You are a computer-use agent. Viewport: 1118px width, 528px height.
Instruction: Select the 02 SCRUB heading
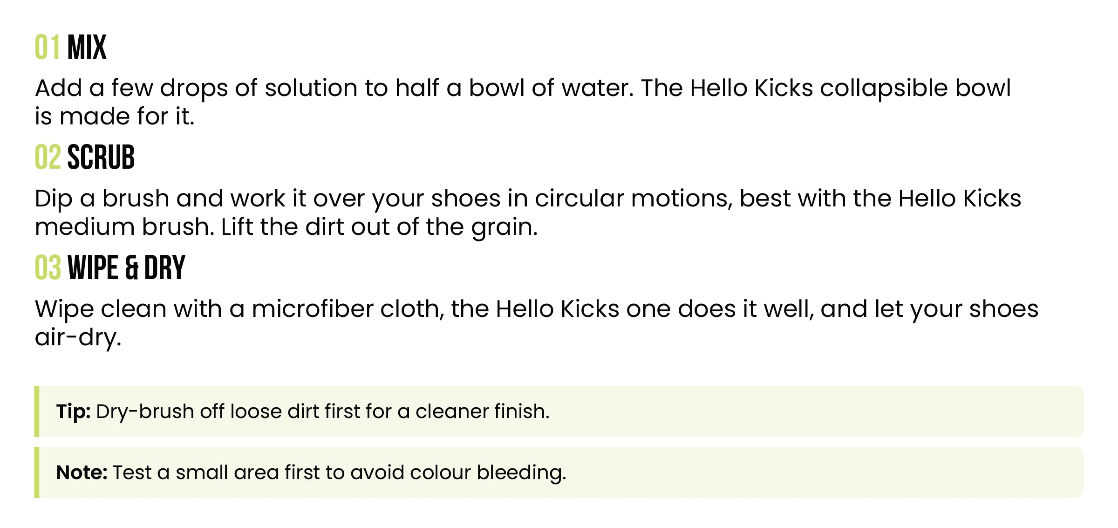[x=85, y=157]
